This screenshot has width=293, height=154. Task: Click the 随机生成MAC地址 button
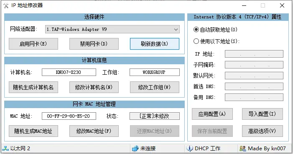(x=33, y=131)
